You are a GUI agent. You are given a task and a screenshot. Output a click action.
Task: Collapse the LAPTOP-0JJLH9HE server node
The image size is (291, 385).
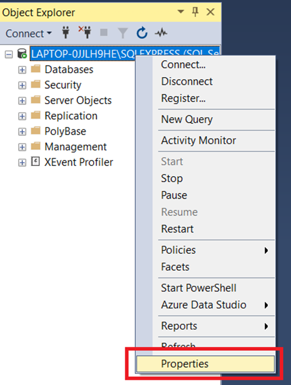tap(9, 54)
